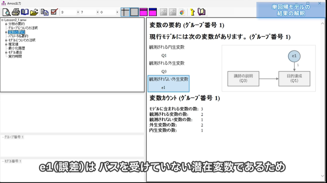The width and height of the screenshot is (327, 183).
Task: Click the 外生変数の数 row
Action: [x=176, y=125]
